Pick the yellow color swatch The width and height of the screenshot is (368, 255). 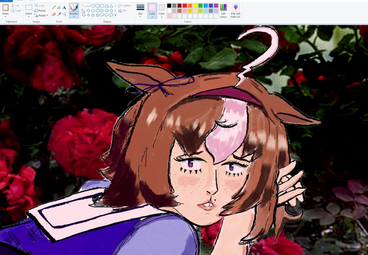point(195,6)
